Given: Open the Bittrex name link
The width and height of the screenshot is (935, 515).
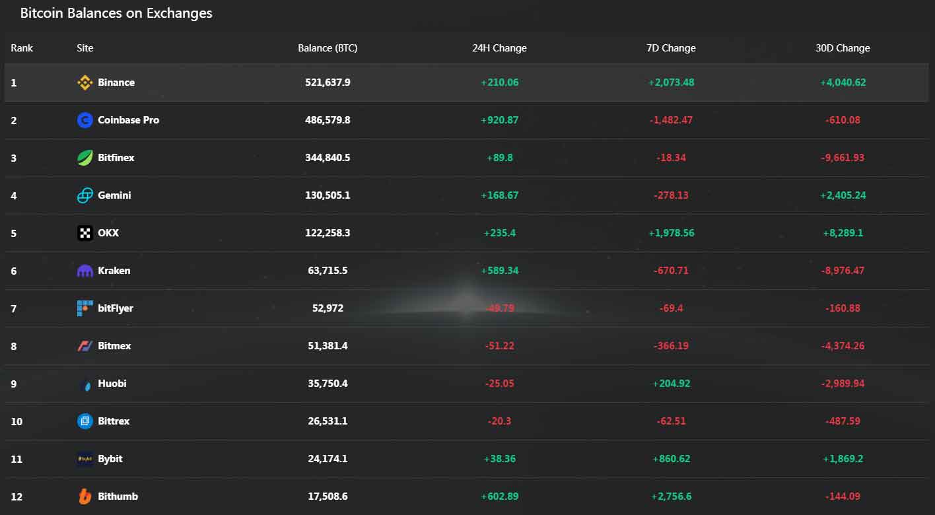Looking at the screenshot, I should tap(114, 421).
